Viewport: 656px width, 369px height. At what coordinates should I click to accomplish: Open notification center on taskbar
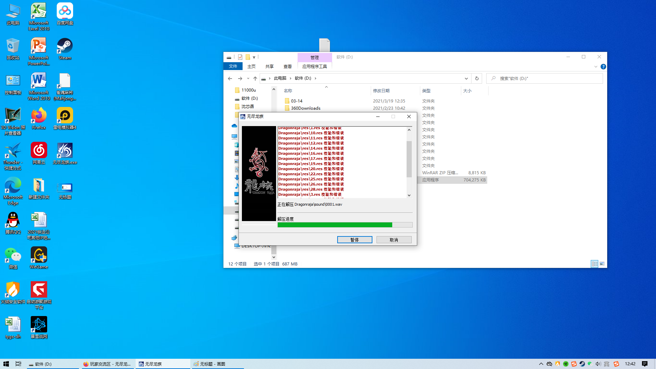[645, 364]
